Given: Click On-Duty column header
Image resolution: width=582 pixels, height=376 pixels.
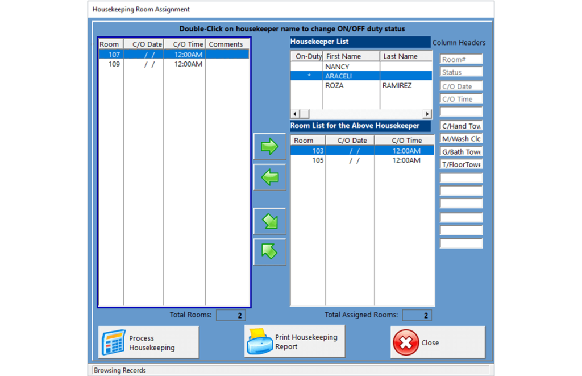Looking at the screenshot, I should click(307, 56).
